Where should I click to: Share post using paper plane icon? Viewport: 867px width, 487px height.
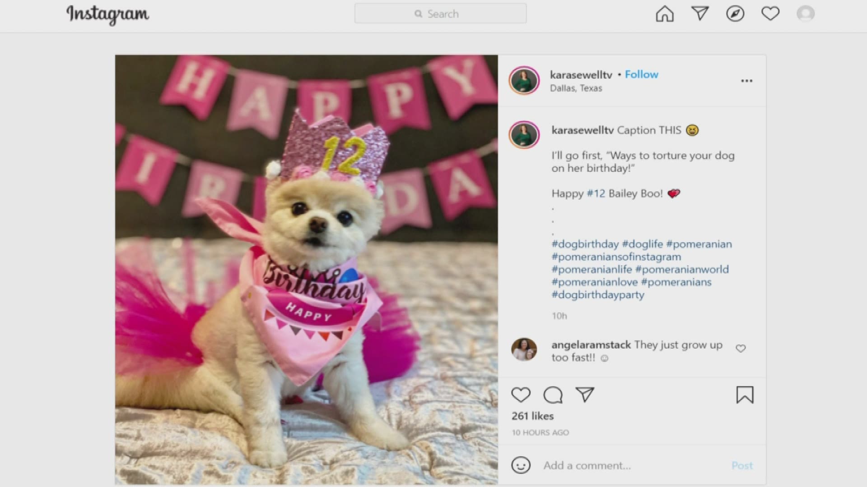pos(585,395)
